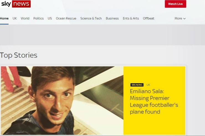Go to the UK section
Screen dimensions: 205x136
[15, 18]
